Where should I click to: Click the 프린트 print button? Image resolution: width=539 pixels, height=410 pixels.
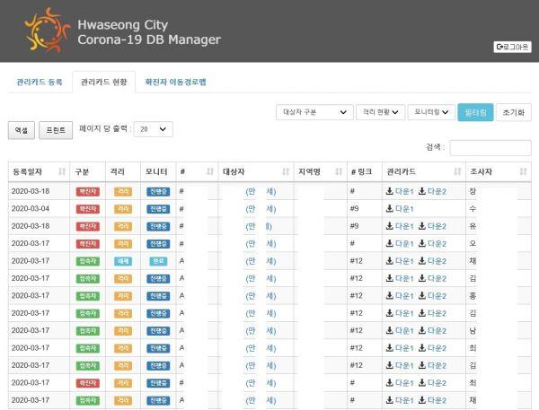(56, 130)
